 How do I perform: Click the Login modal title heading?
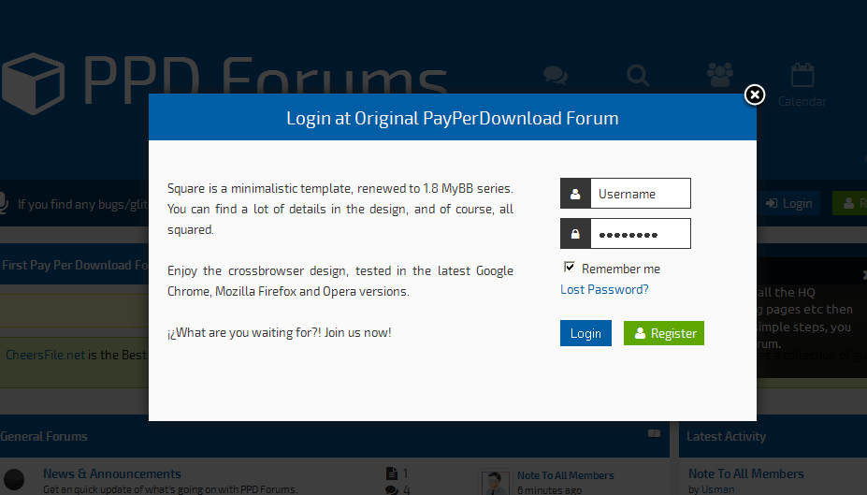click(x=453, y=118)
